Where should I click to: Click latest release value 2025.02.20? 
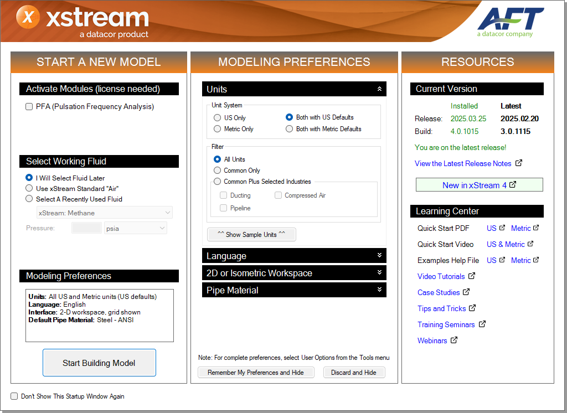click(519, 118)
